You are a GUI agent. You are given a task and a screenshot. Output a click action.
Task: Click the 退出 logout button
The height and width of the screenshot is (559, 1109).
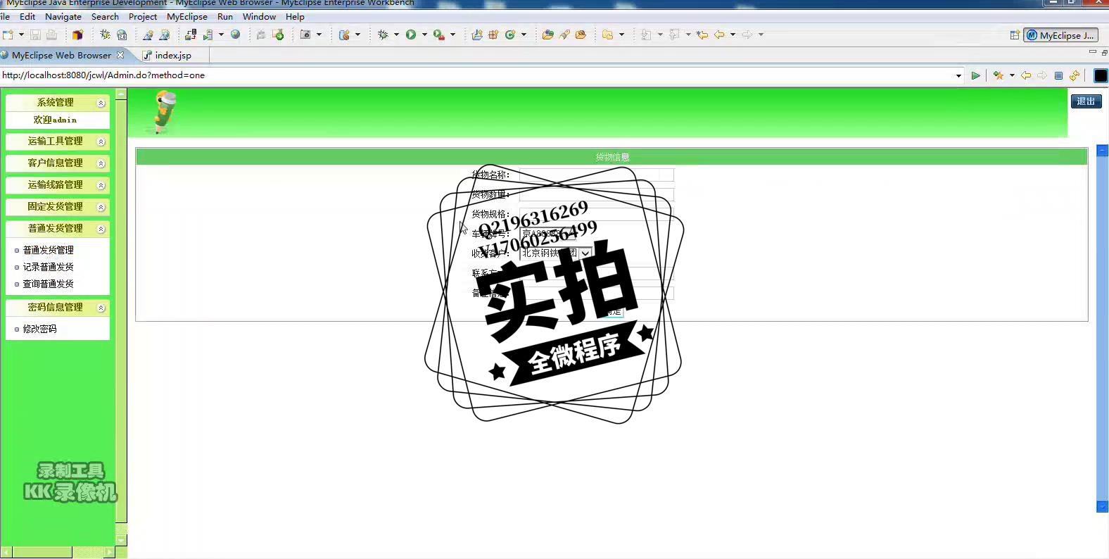click(1086, 101)
